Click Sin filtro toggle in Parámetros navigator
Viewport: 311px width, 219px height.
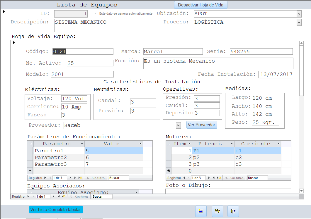[x=96, y=178]
